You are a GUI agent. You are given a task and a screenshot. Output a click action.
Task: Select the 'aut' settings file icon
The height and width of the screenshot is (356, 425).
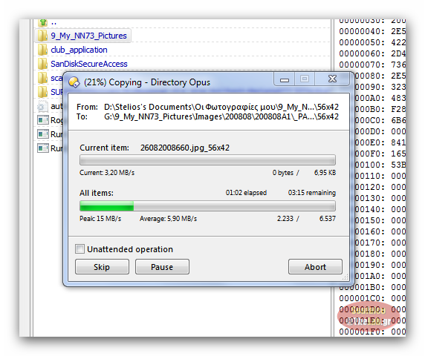(x=42, y=106)
